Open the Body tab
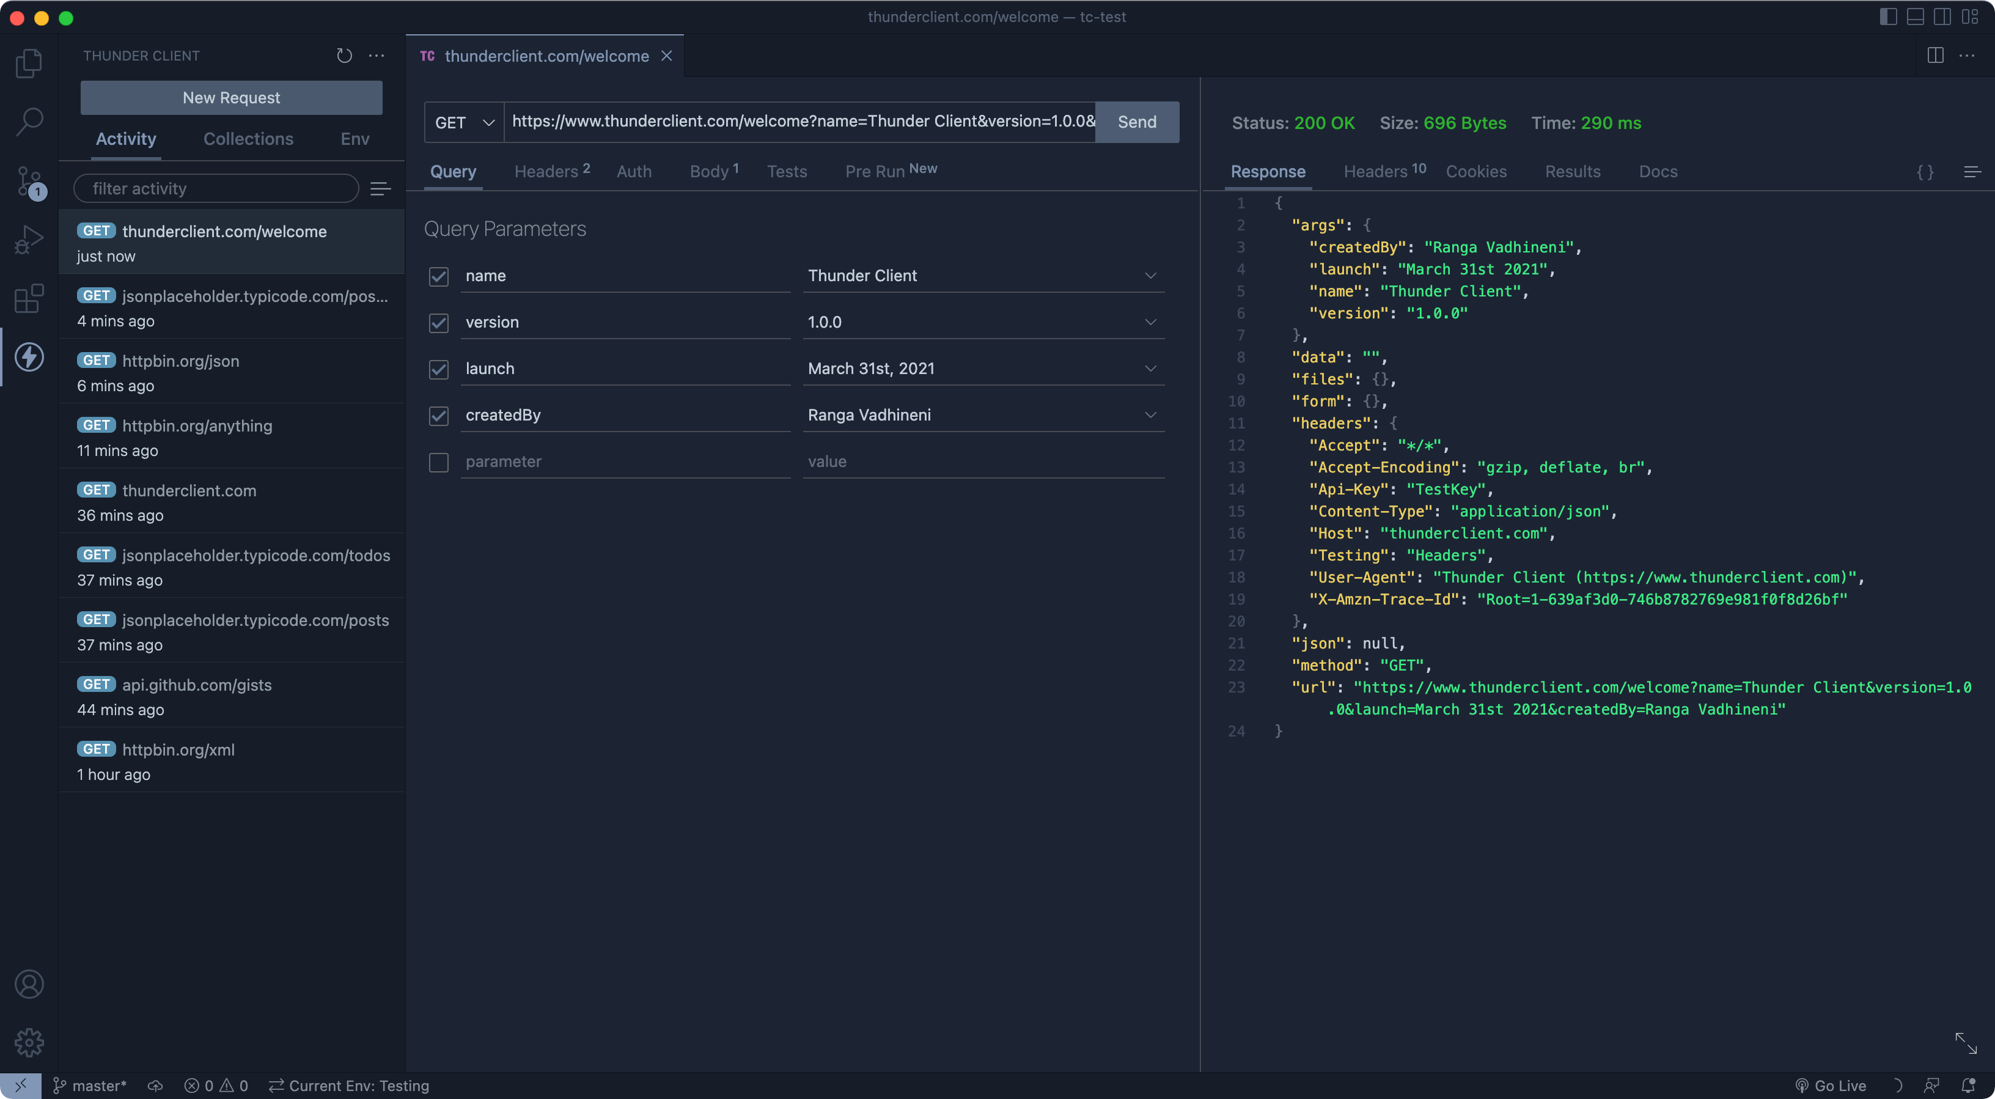This screenshot has width=1995, height=1099. [714, 171]
